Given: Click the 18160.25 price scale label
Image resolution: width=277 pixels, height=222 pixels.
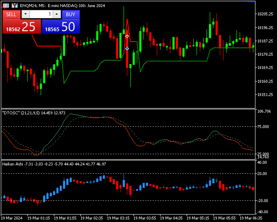Looking at the screenshot, I should [x=265, y=81].
